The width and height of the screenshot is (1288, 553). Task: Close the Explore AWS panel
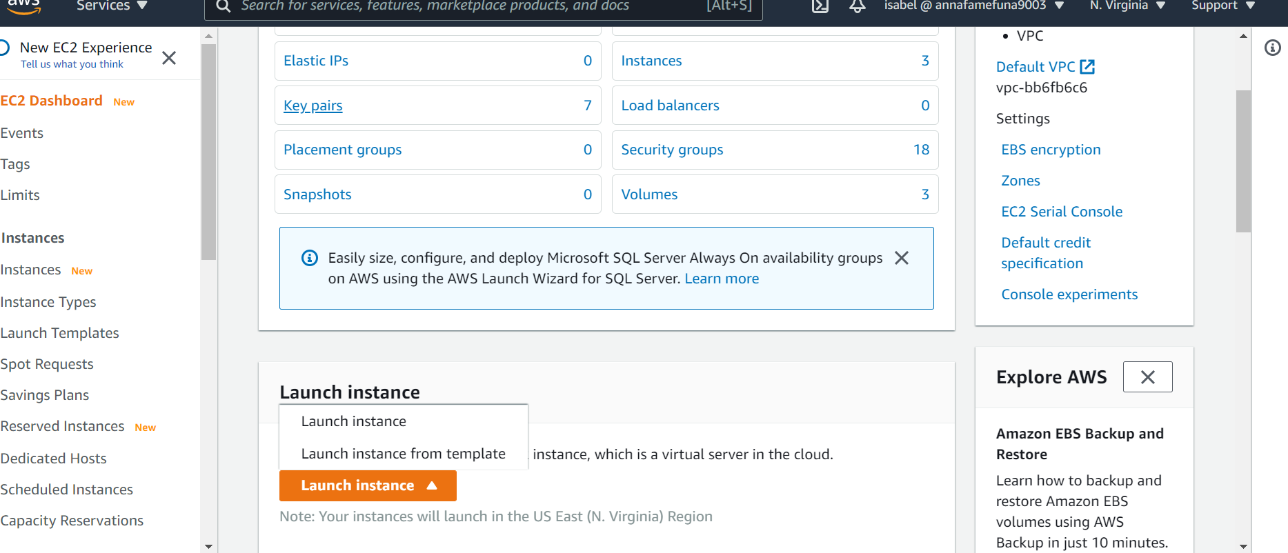pos(1147,377)
